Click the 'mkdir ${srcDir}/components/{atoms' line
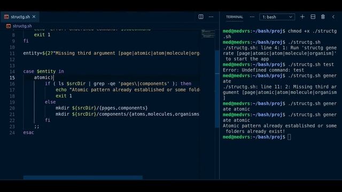The width and height of the screenshot is (342, 192). tap(127, 114)
